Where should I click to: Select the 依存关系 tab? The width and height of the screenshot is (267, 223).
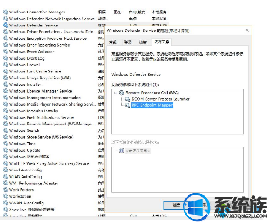coord(161,42)
